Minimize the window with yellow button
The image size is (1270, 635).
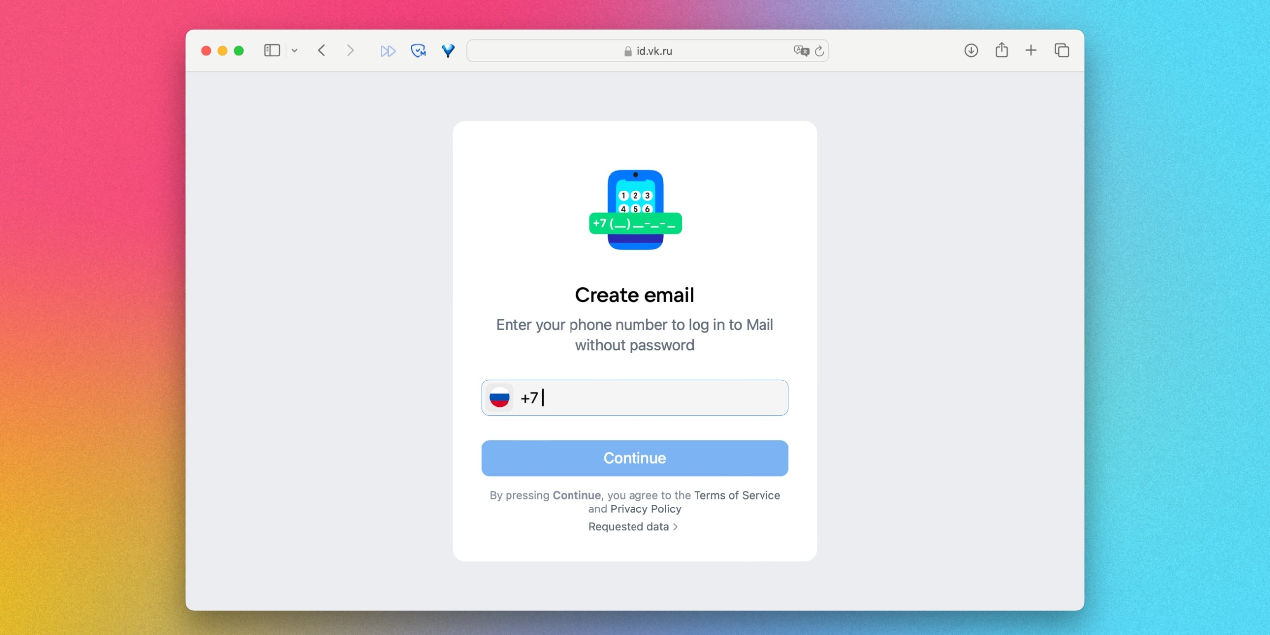[x=223, y=51]
